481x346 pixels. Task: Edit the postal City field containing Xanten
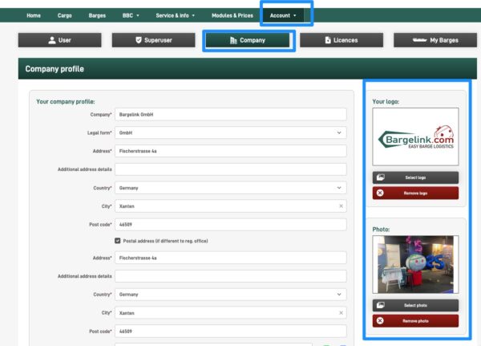pyautogui.click(x=231, y=313)
